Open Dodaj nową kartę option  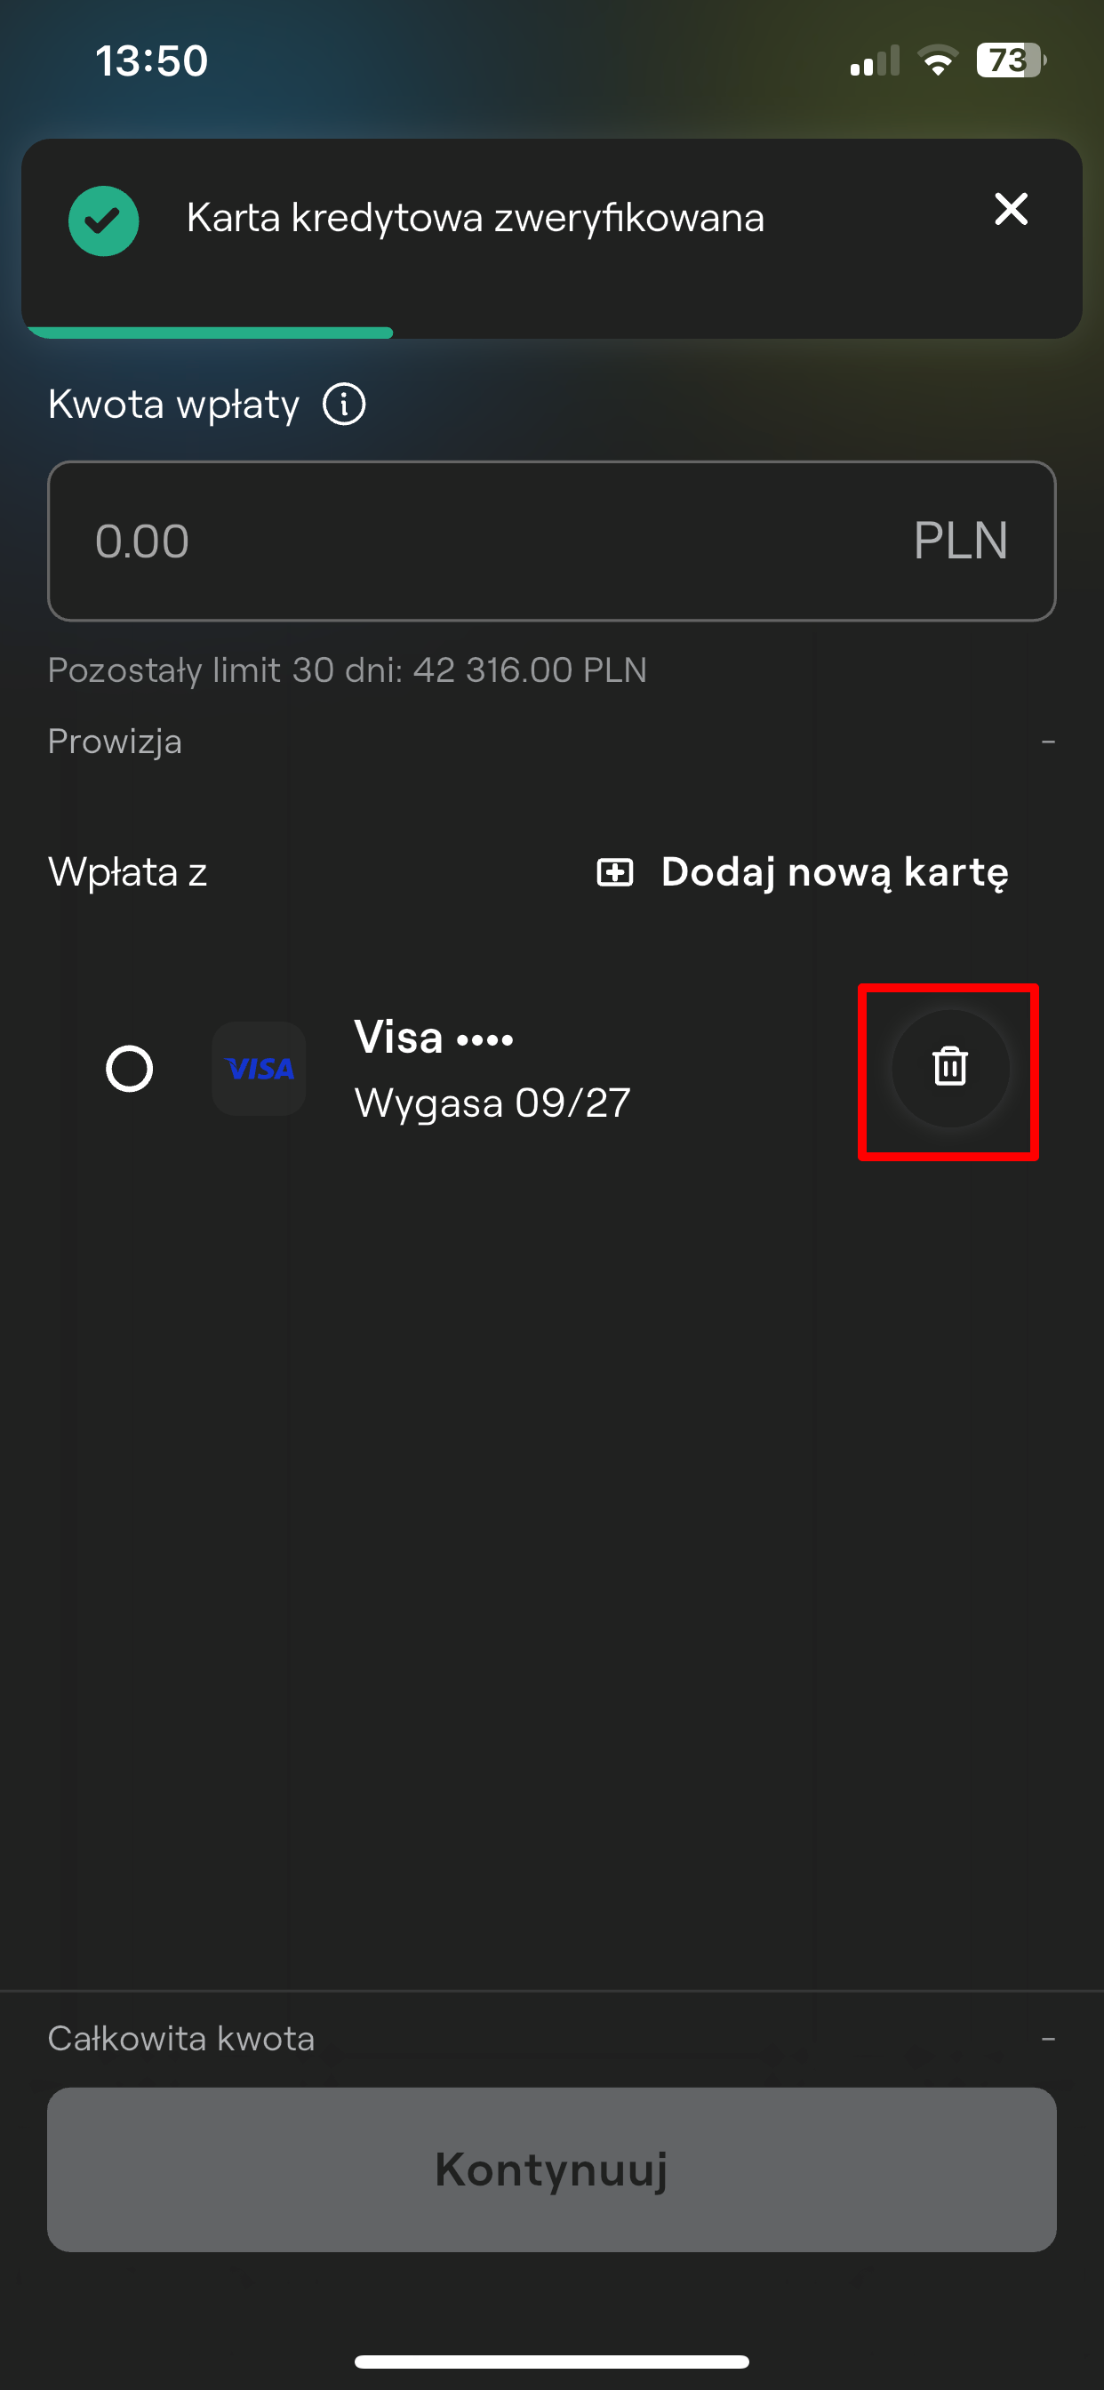click(834, 872)
